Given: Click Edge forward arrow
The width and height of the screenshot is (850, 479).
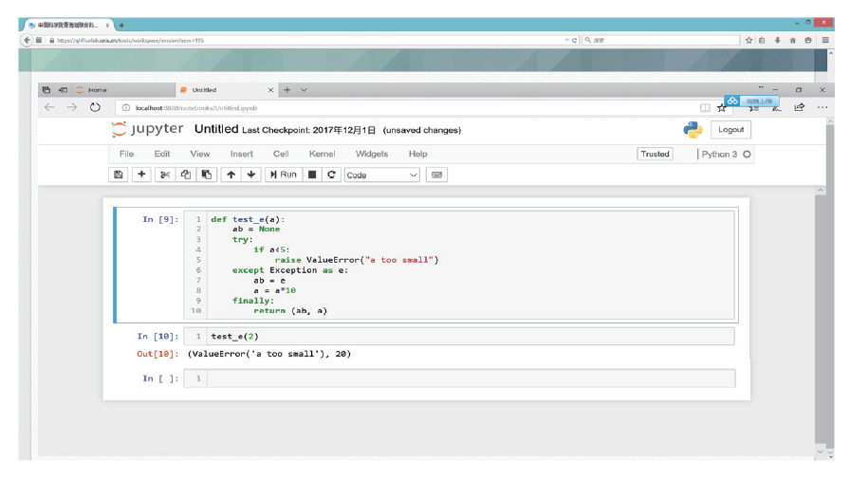Looking at the screenshot, I should (x=72, y=107).
